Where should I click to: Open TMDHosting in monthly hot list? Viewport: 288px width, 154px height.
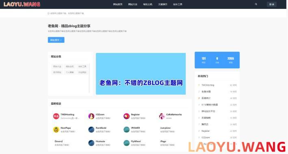tap(208, 85)
